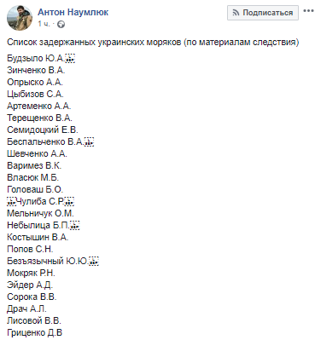
Task: Click the name Гриценко Д.В at bottom
Action: (x=34, y=332)
